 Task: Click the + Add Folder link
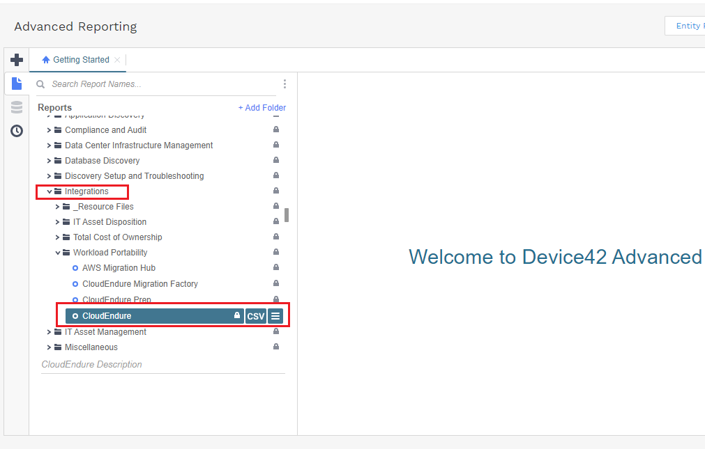click(262, 108)
